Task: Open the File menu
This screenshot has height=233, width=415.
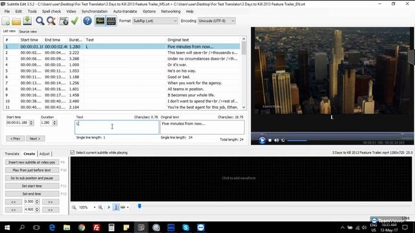Action: tap(7, 12)
